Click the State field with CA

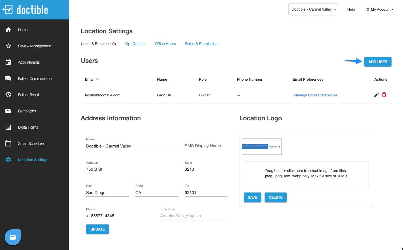(x=157, y=193)
